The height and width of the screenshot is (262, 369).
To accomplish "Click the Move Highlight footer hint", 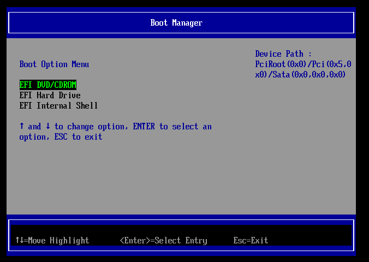I will tap(52, 240).
